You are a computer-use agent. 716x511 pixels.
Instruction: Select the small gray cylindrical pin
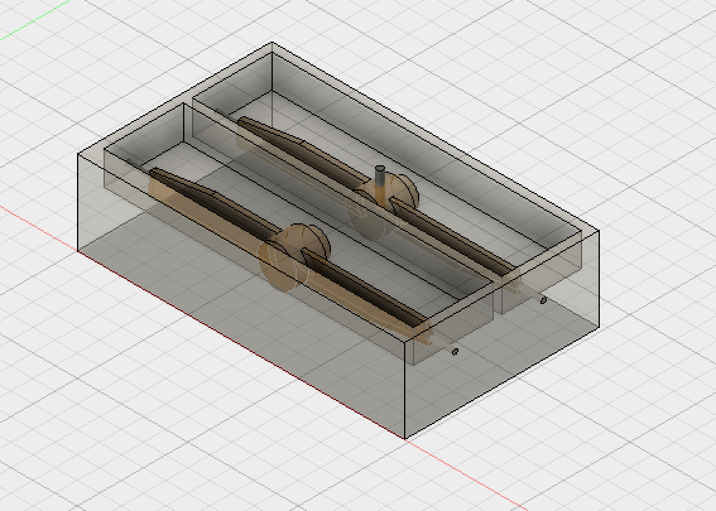pos(380,177)
